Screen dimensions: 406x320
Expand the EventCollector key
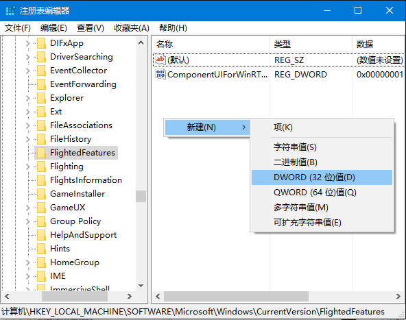pyautogui.click(x=28, y=71)
